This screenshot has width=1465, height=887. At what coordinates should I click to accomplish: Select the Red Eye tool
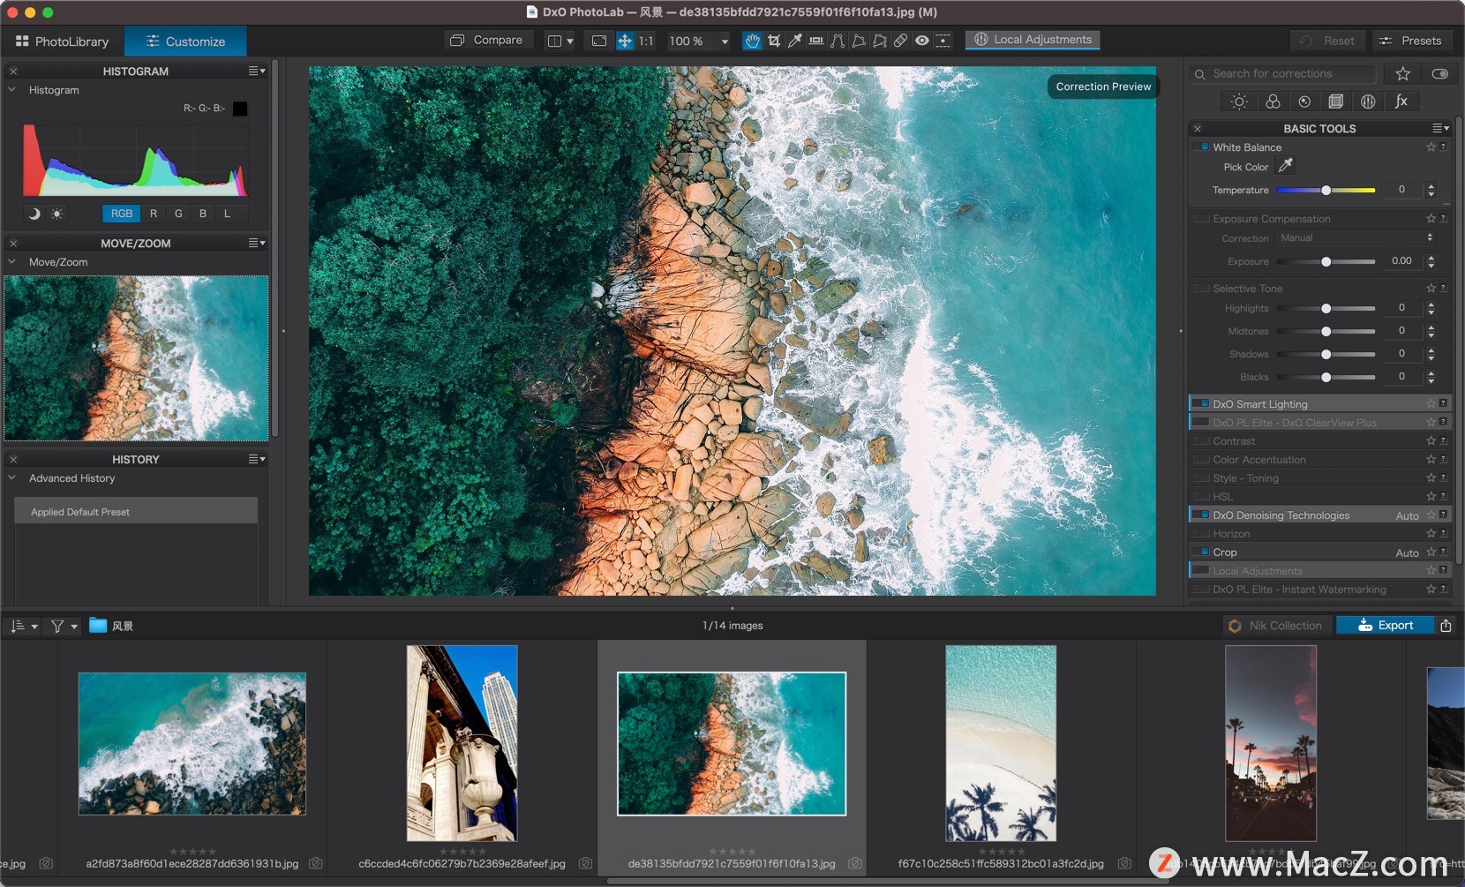pos(921,41)
